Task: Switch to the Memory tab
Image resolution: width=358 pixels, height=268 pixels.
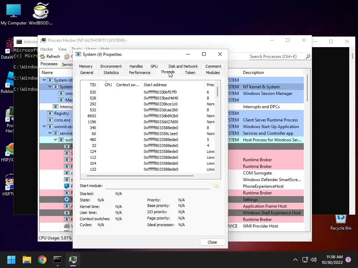Action: [86, 66]
